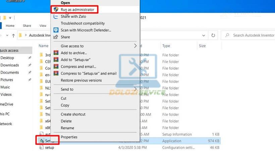Switch to the Share ribbon tab
Viewport: 275px width, 151px height.
click(x=27, y=26)
